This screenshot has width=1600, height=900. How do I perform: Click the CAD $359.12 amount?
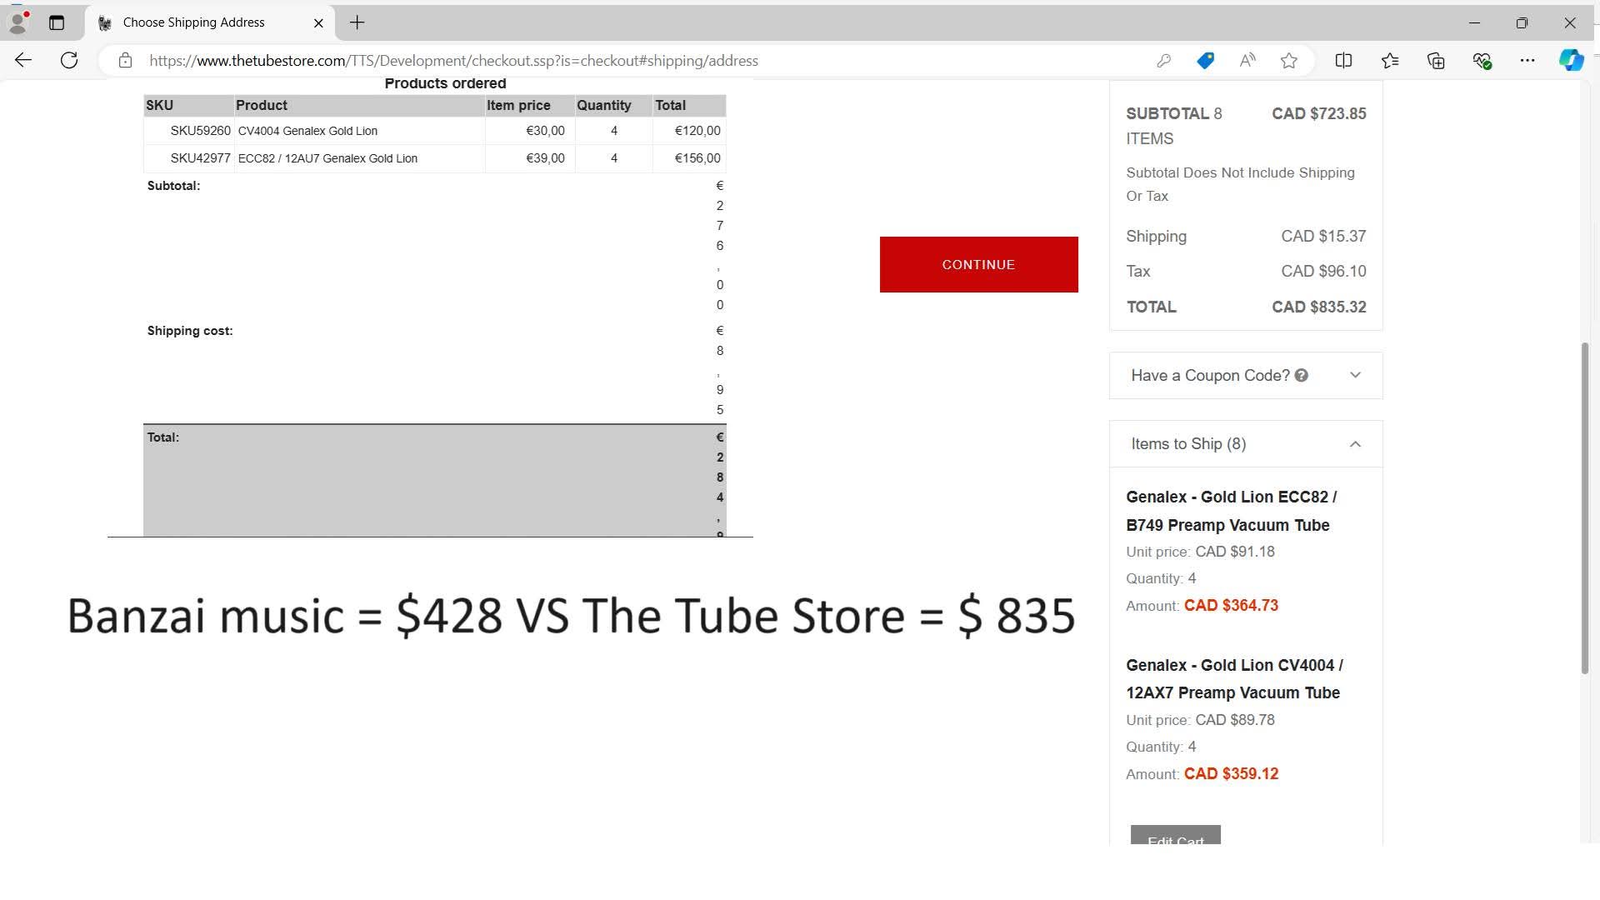pos(1231,774)
